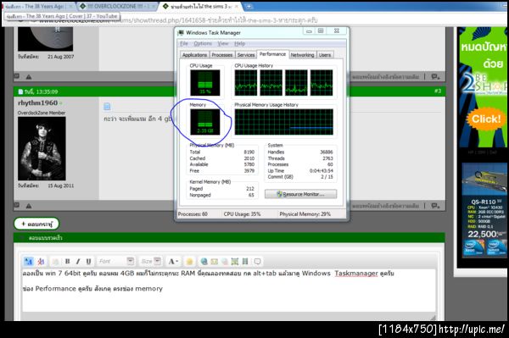Open Task Manager Help menu
Viewport: 509px width, 338px height.
click(x=239, y=43)
